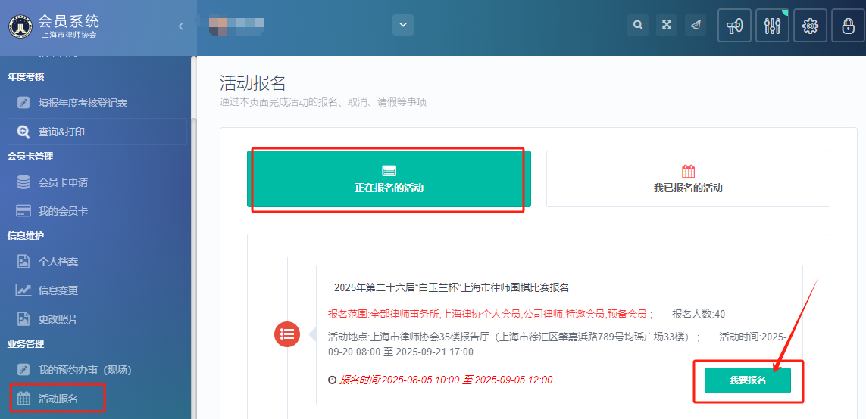This screenshot has width=866, height=419.
Task: Switch to 正在报名的活动 tab
Action: [389, 179]
